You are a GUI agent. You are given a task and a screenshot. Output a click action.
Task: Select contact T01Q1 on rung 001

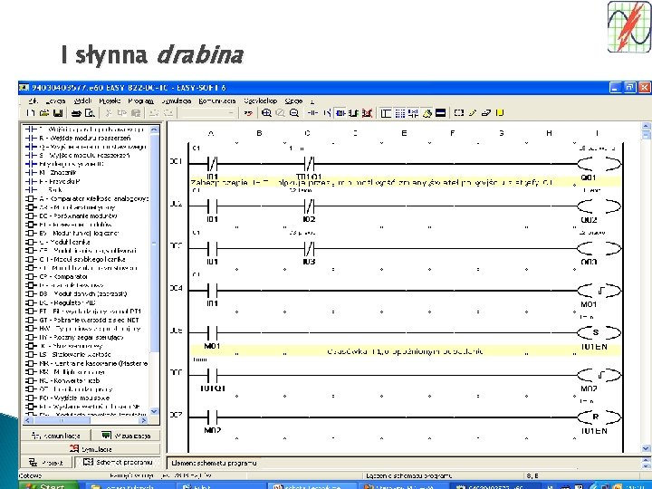tap(309, 164)
